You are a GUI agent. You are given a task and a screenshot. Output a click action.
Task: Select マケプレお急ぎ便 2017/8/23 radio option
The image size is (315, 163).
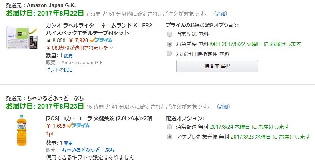point(170,137)
